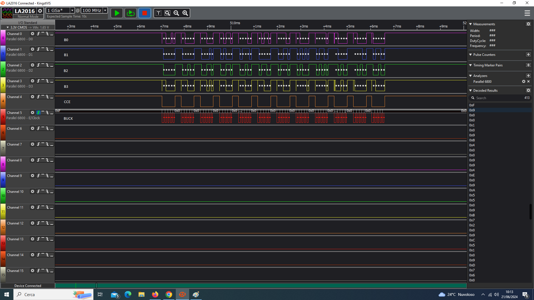Open LA2016 device settings gear
The width and height of the screenshot is (534, 300).
click(40, 11)
